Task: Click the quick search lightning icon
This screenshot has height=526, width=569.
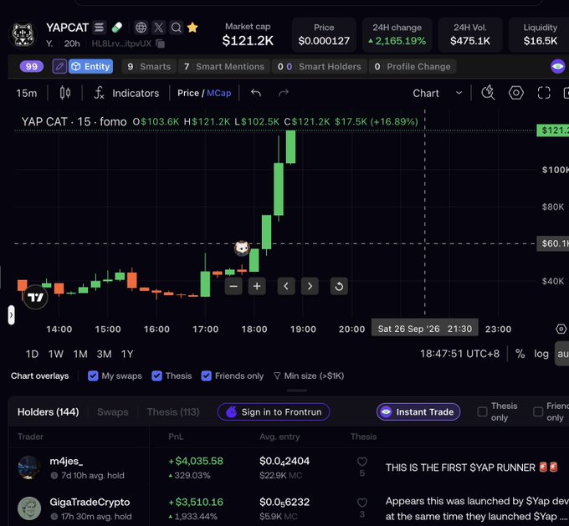Action: tap(488, 93)
